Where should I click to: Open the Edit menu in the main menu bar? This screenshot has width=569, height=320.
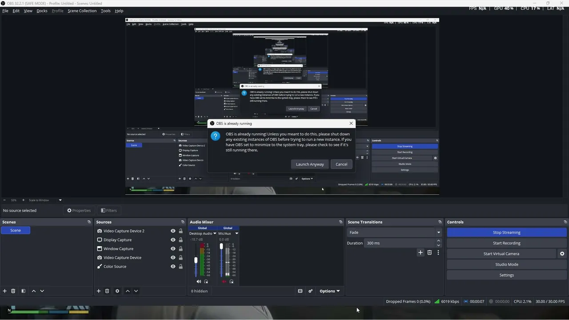pos(16,11)
